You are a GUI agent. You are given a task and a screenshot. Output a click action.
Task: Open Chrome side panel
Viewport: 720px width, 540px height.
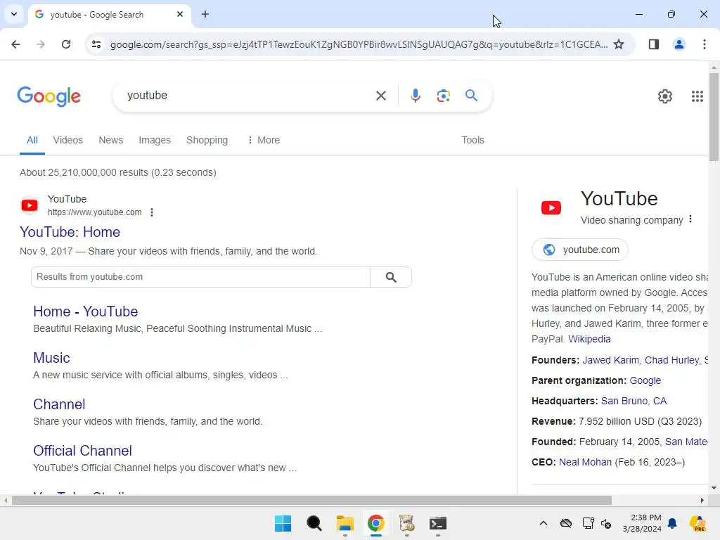tap(654, 44)
